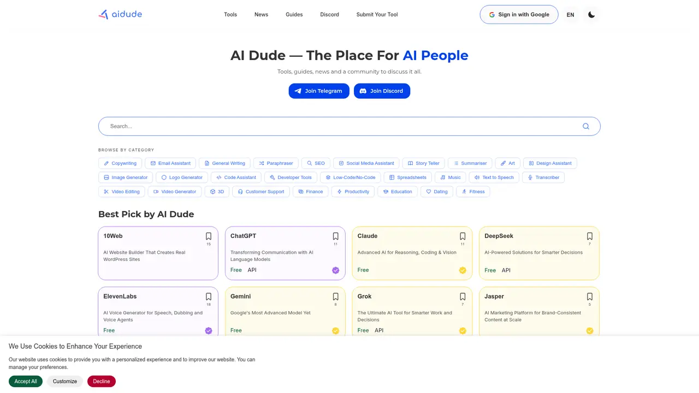The image size is (699, 393).
Task: Bookmark the Claude tool card
Action: (463, 236)
